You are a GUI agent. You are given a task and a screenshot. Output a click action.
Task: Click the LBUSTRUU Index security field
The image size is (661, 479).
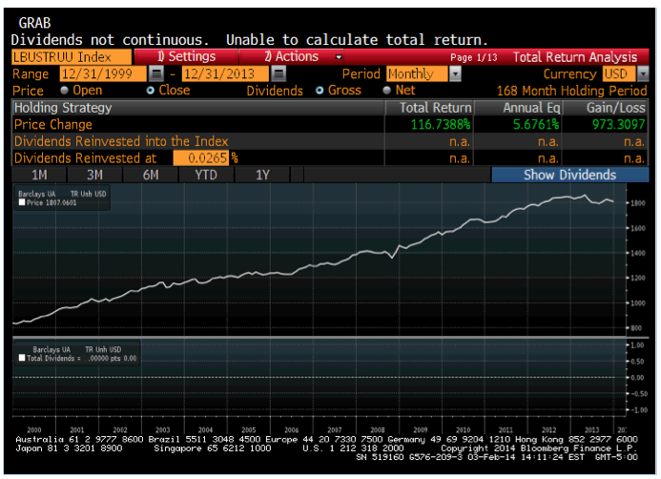tap(69, 57)
